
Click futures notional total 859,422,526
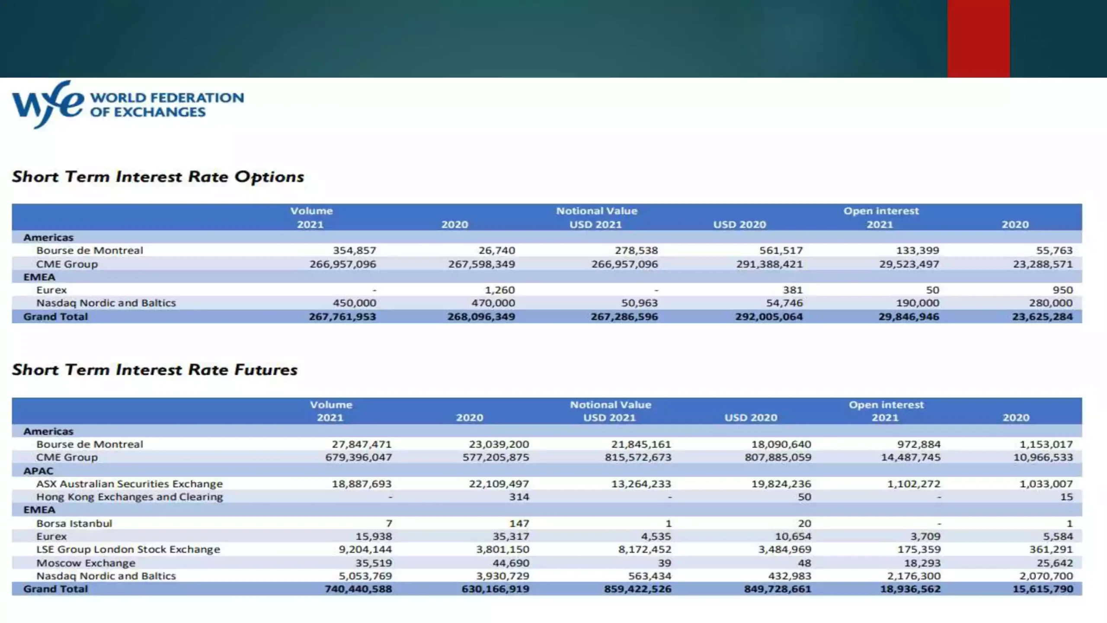coord(638,589)
